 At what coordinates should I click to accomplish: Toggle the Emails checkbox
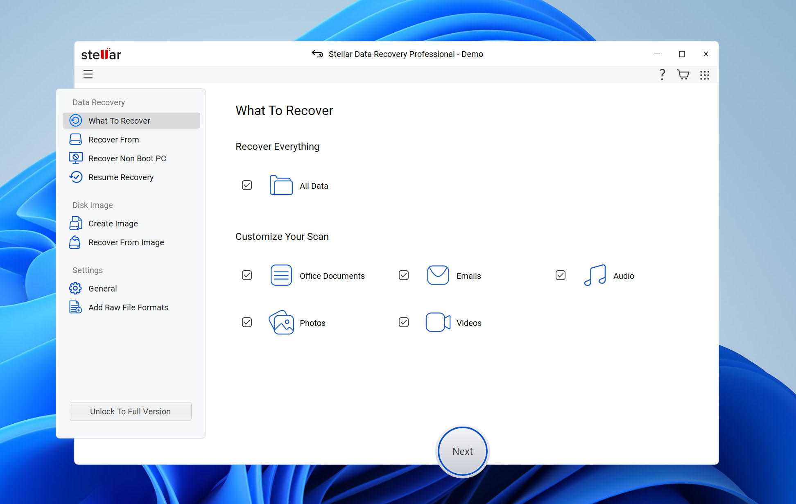[x=404, y=275]
